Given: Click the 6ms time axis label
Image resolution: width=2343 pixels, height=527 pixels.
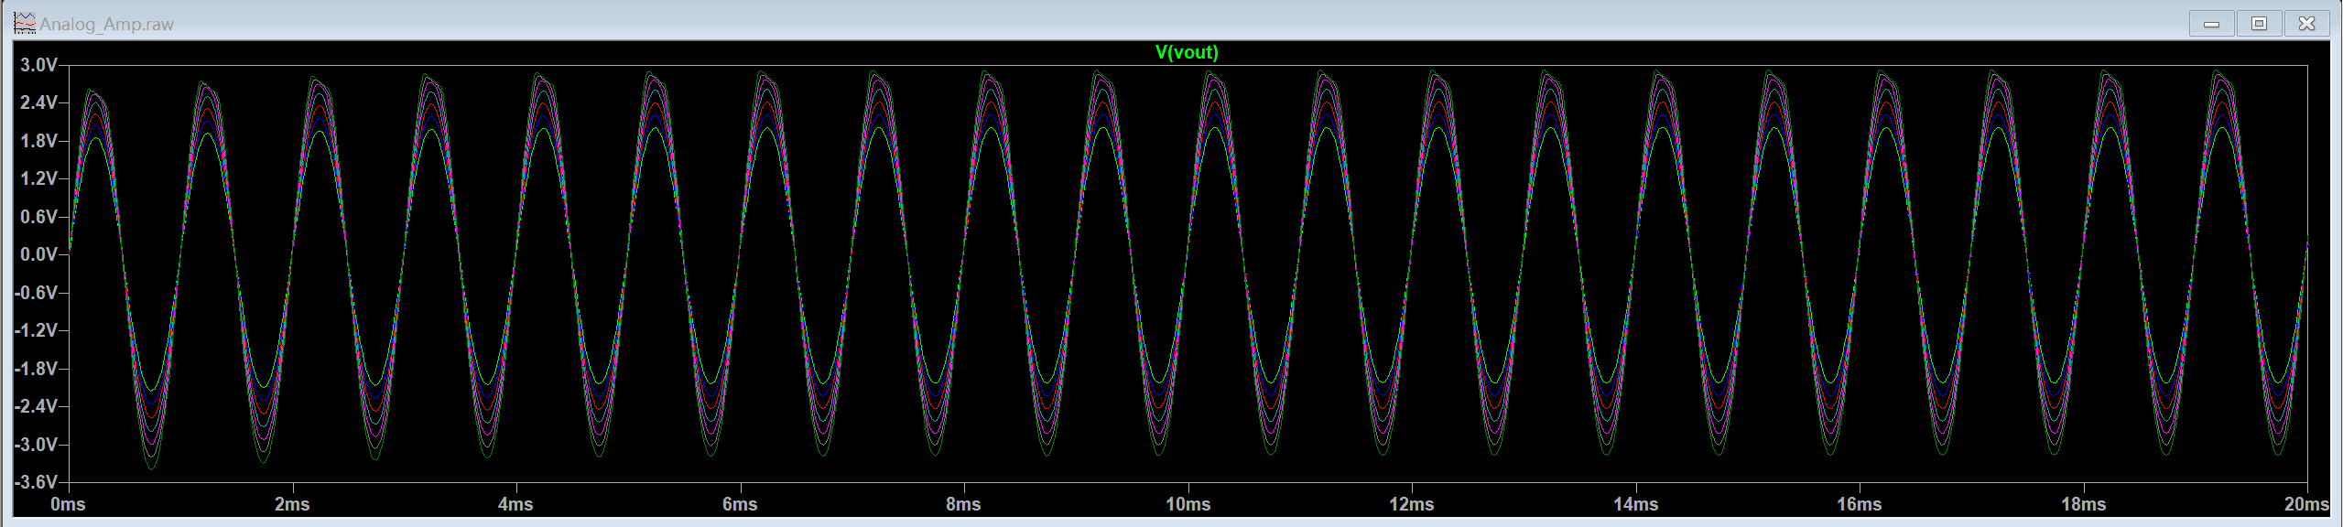Looking at the screenshot, I should (740, 504).
